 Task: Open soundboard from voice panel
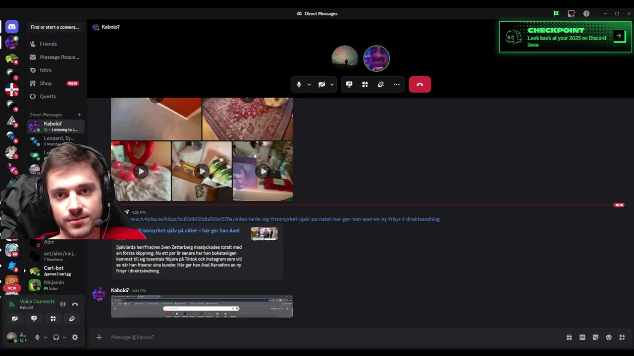[x=72, y=318]
